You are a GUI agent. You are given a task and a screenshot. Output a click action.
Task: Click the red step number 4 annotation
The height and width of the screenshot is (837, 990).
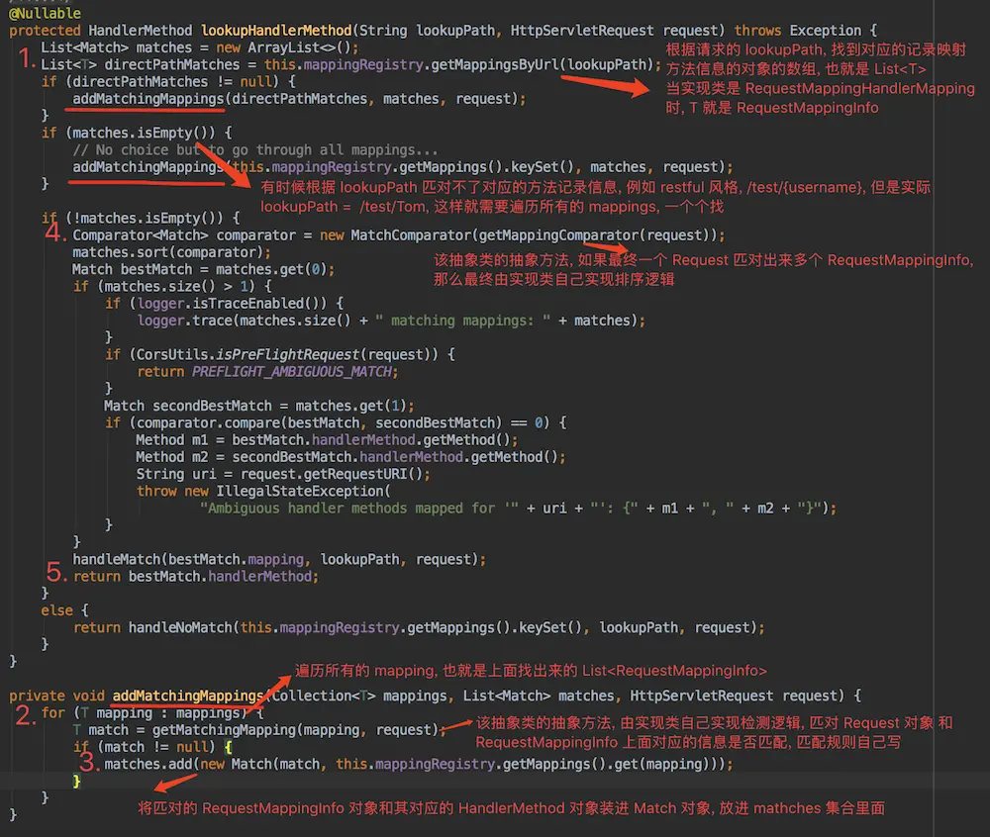pos(55,234)
